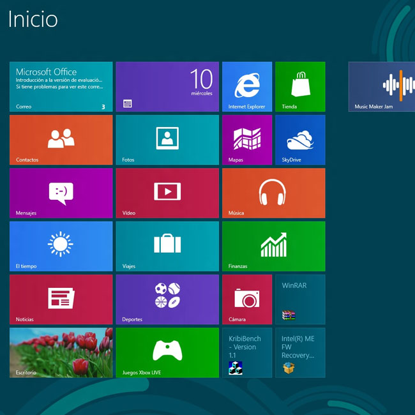
Task: Open the Escritorio desktop tulips thumbnail
Action: pyautogui.click(x=61, y=352)
